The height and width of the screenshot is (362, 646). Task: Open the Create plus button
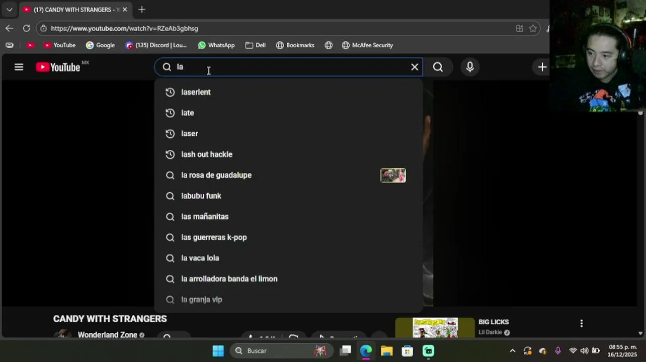tap(542, 67)
